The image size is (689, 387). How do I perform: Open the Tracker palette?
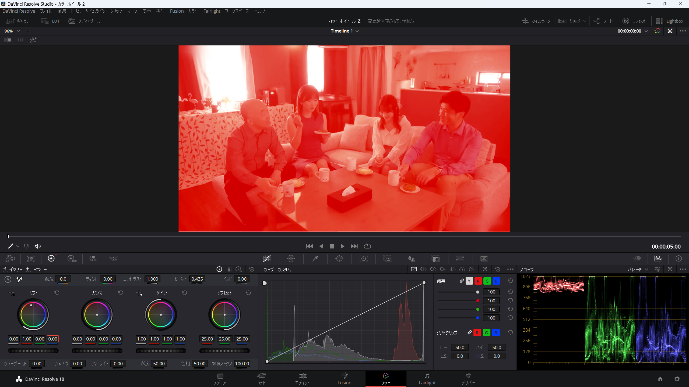[x=363, y=259]
